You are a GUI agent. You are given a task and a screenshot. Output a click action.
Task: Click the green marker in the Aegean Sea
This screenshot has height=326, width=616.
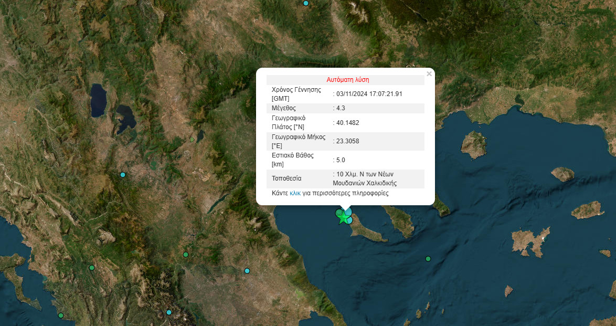coord(428,259)
